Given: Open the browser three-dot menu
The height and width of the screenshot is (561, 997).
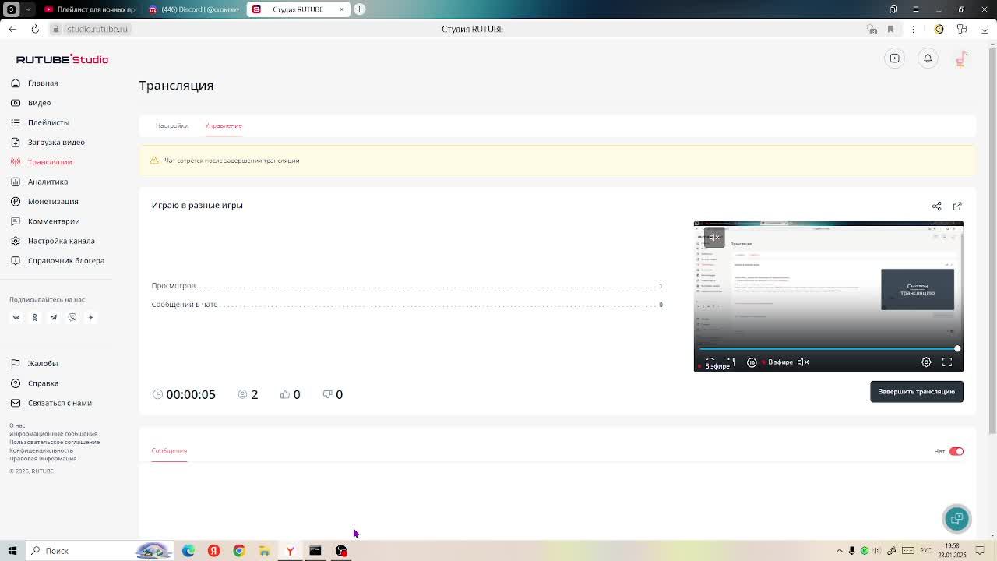Looking at the screenshot, I should [915, 29].
